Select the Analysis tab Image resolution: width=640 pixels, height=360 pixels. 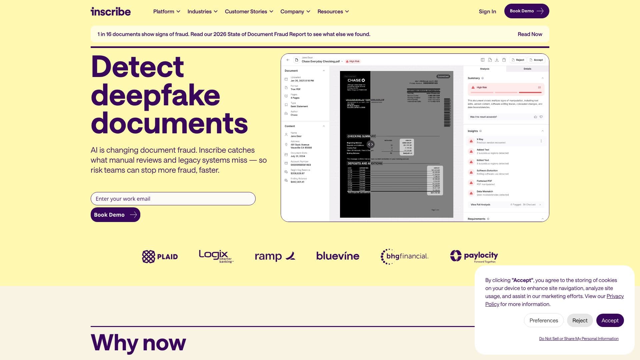click(485, 69)
